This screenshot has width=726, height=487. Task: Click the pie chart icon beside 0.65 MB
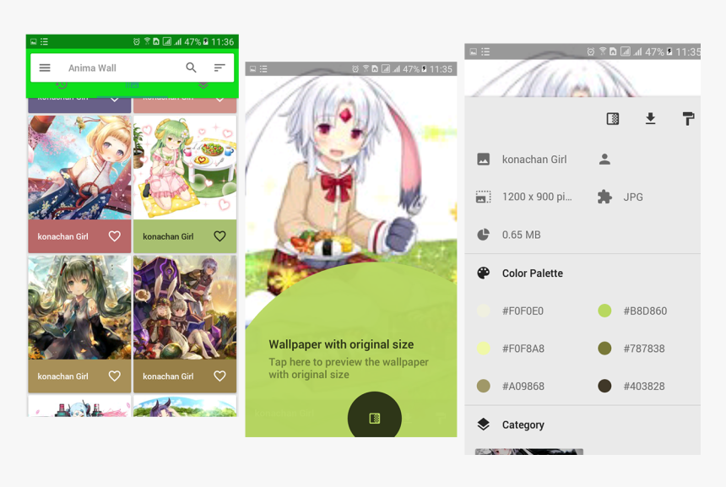484,235
